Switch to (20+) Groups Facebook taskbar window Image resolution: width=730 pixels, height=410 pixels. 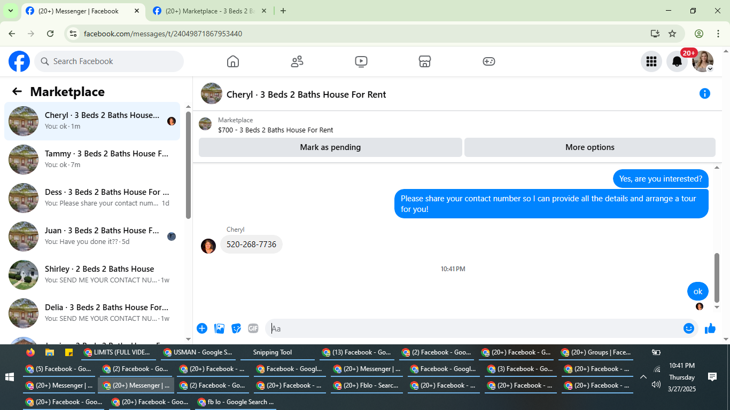tap(596, 352)
